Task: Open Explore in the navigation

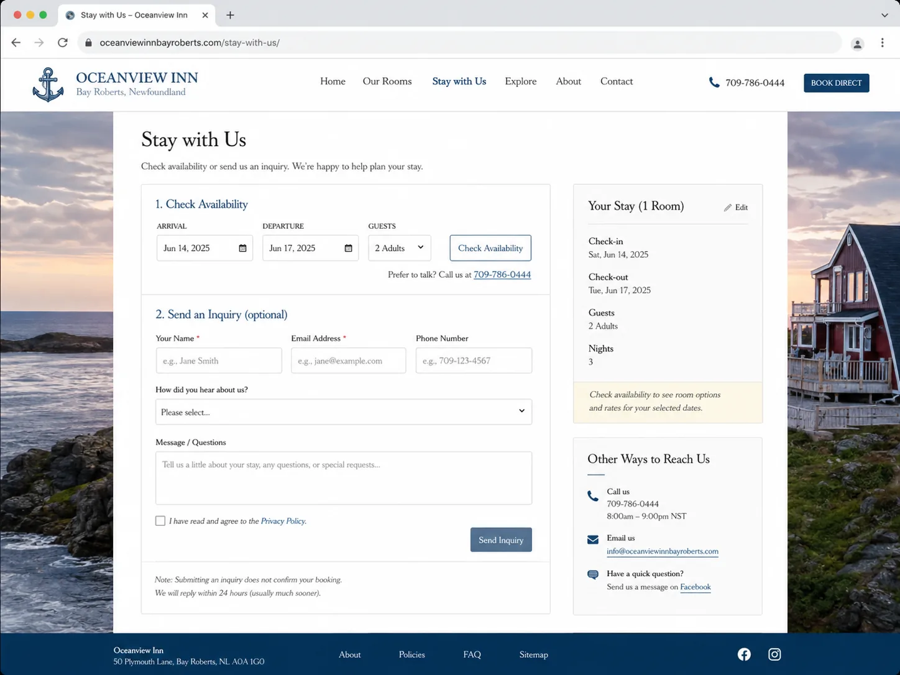Action: point(521,81)
